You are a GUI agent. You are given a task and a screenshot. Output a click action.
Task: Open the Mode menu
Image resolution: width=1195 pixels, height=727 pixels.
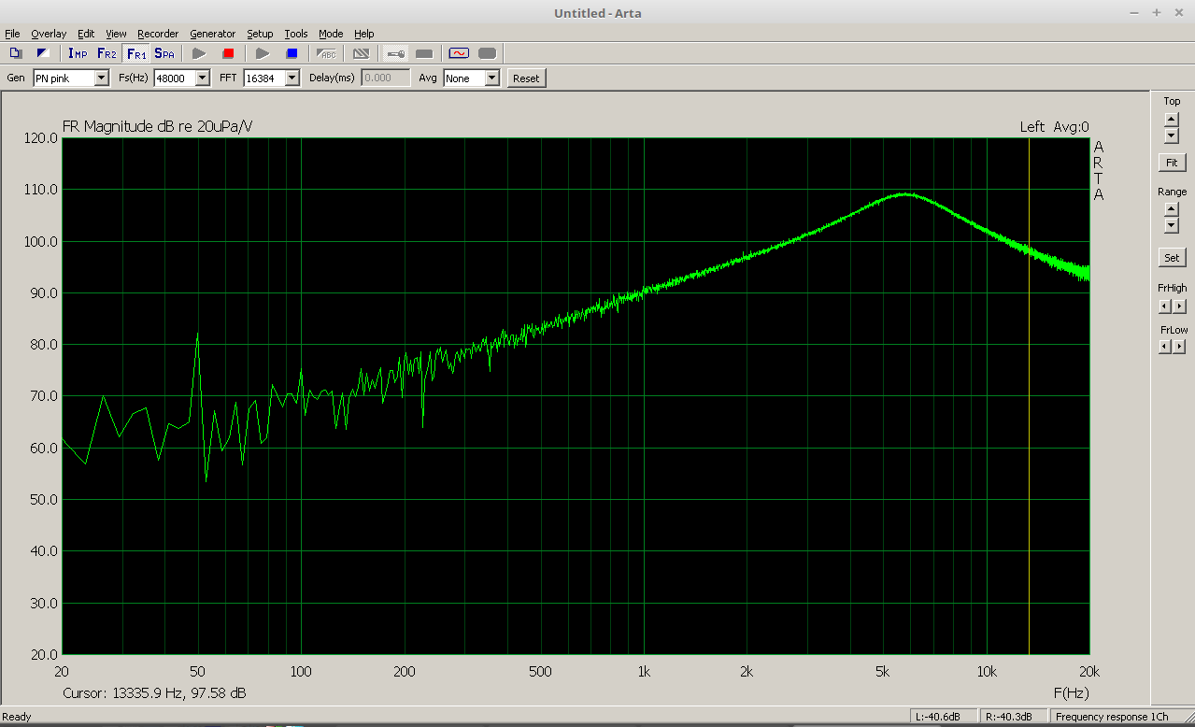[331, 34]
